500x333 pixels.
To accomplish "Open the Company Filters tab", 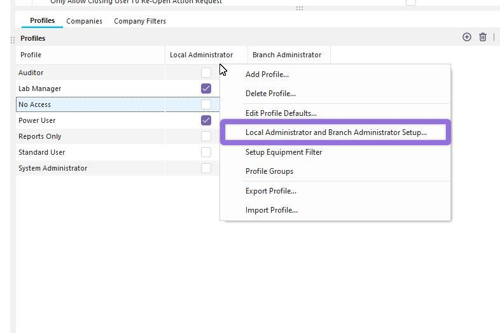I will tap(140, 21).
